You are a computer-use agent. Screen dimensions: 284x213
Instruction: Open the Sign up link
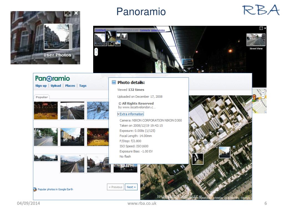[x=41, y=86]
